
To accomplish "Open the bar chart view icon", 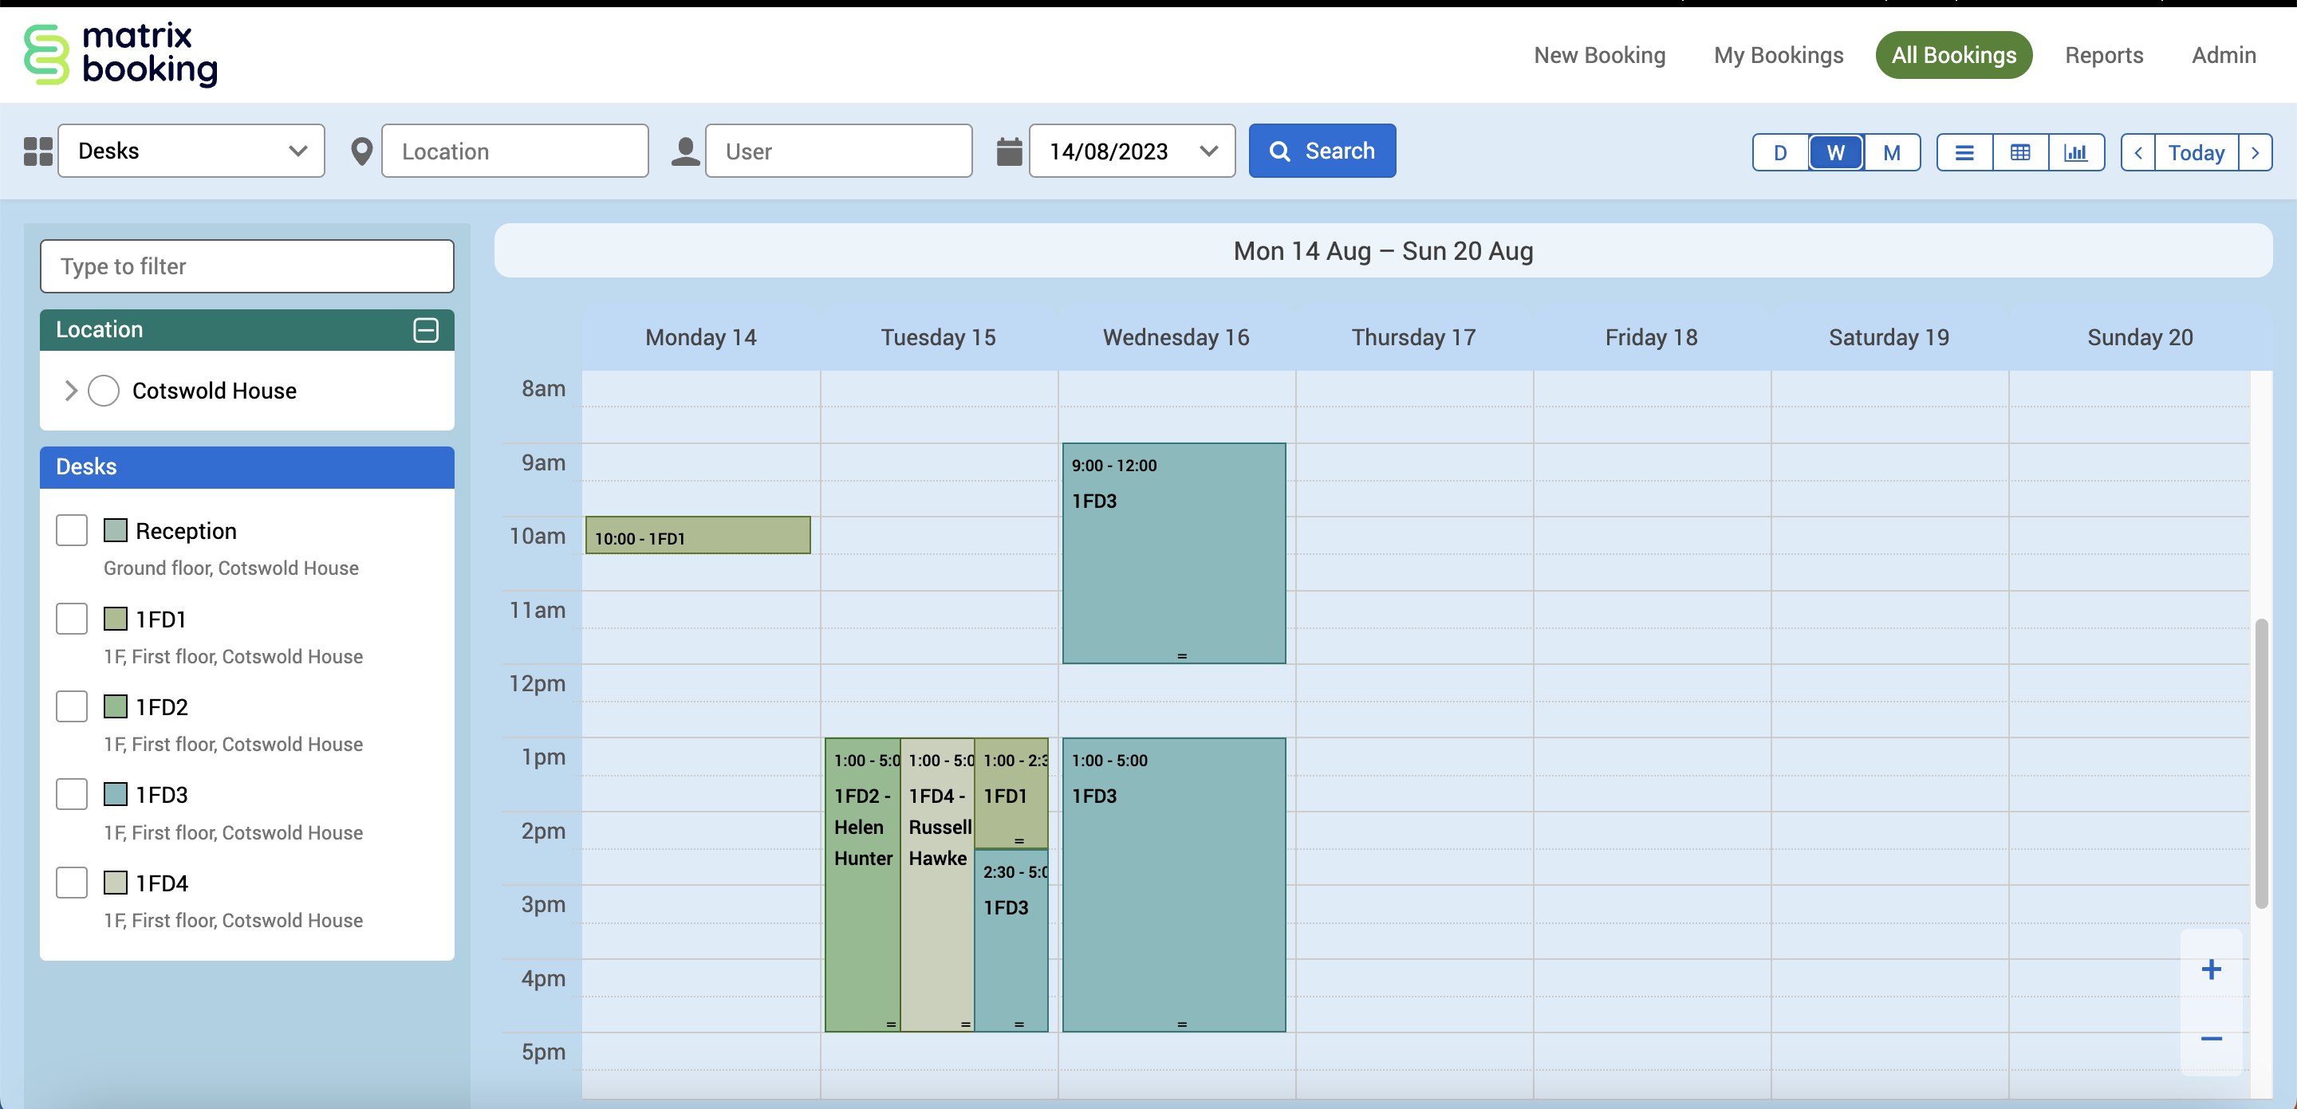I will pyautogui.click(x=2076, y=152).
